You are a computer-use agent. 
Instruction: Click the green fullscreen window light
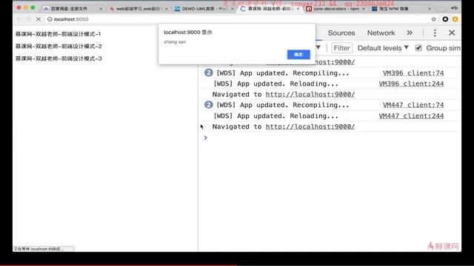pyautogui.click(x=33, y=7)
